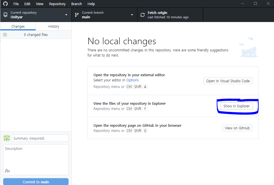
Task: Click 'Open the repository page on GitHub' text
Action: pos(137,126)
